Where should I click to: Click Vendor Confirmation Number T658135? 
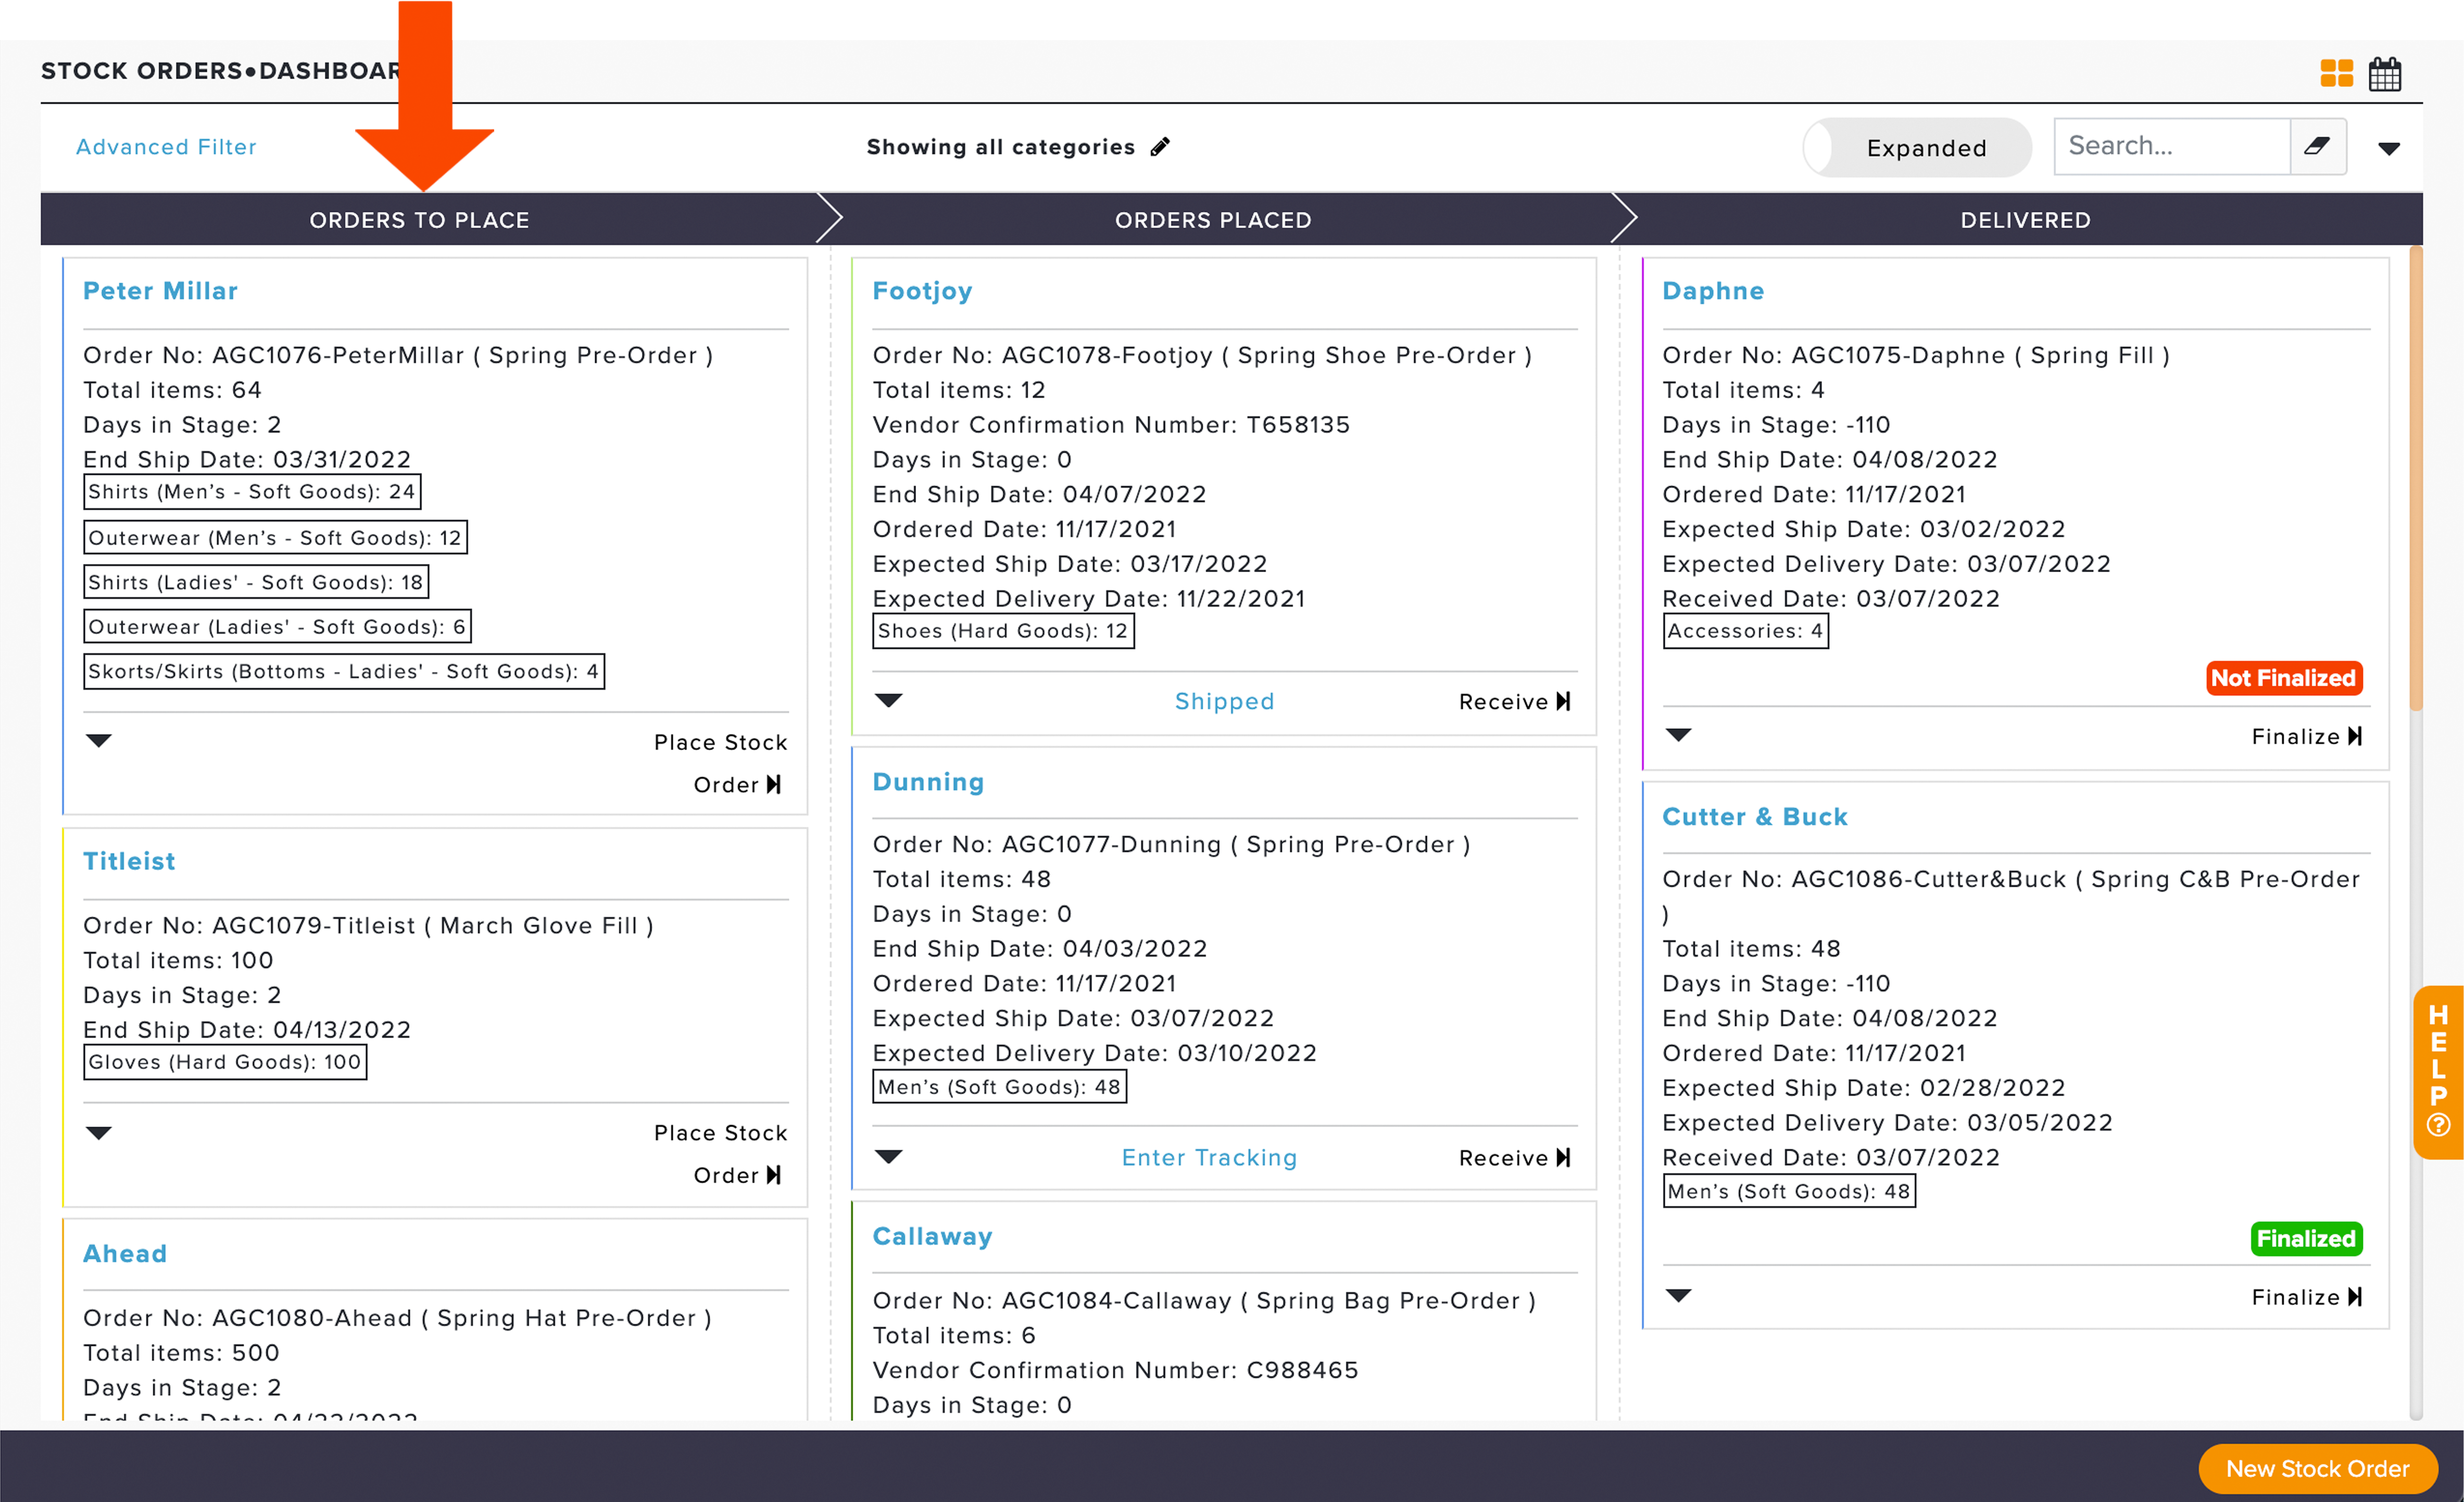click(x=1111, y=425)
